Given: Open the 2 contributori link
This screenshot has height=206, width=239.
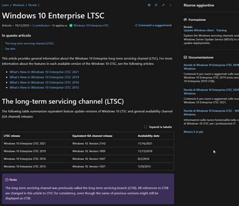Looking at the screenshot, I should (x=41, y=26).
